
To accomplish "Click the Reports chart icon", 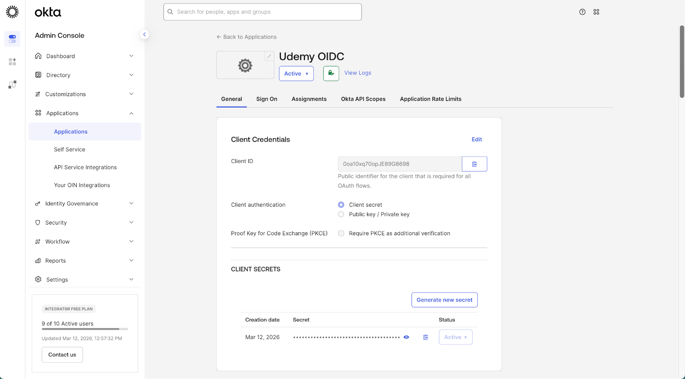I will 38,261.
